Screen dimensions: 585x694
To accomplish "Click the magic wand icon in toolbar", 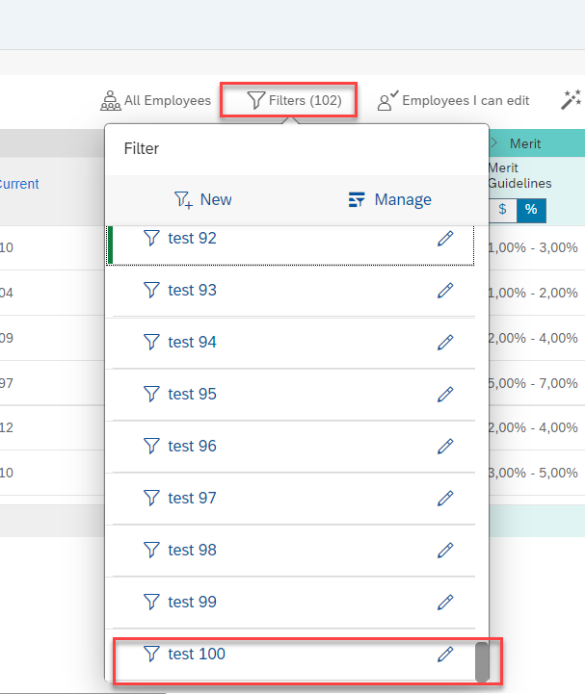I will coord(571,99).
